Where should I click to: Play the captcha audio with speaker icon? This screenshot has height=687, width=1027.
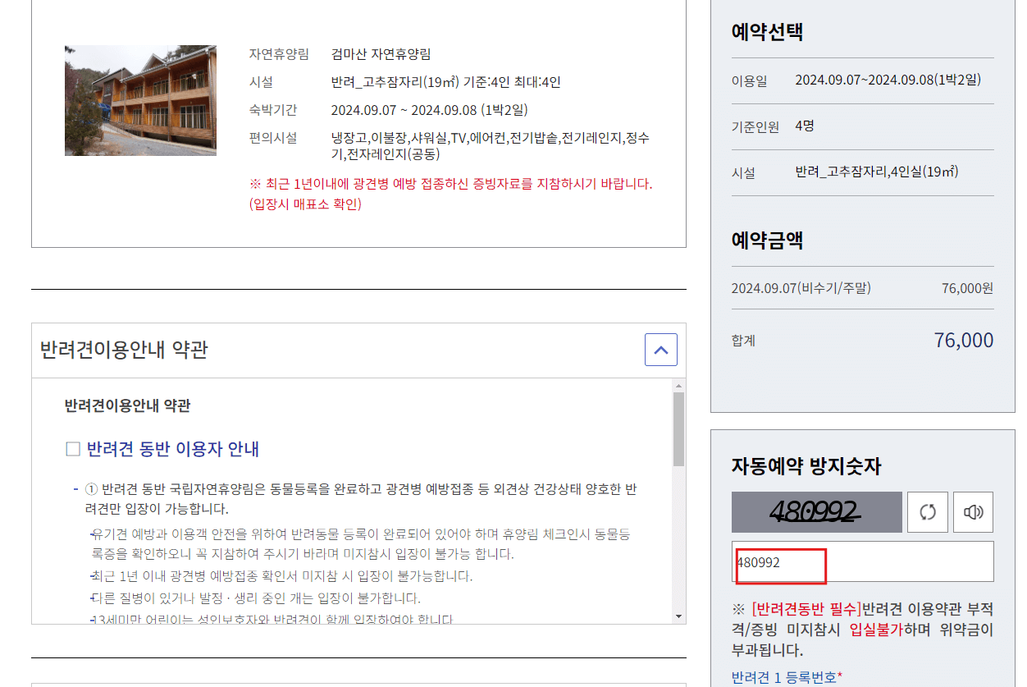click(973, 512)
